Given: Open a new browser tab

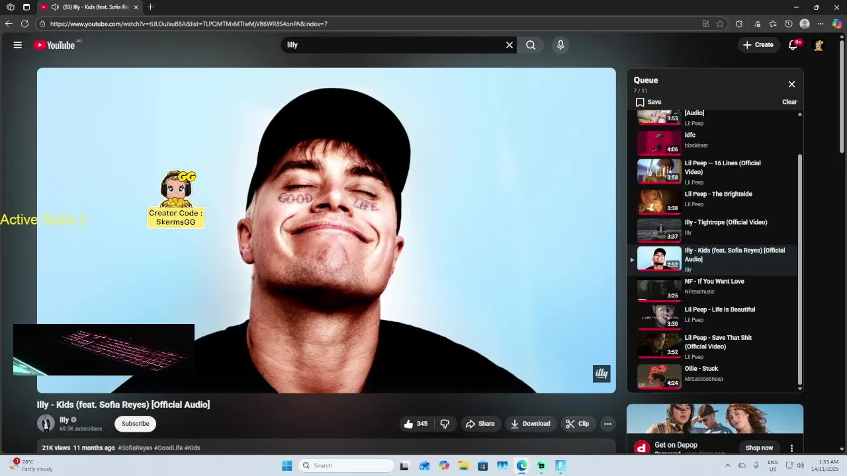Looking at the screenshot, I should point(150,7).
